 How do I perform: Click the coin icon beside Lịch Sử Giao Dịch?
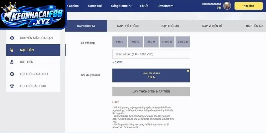pos(12,74)
